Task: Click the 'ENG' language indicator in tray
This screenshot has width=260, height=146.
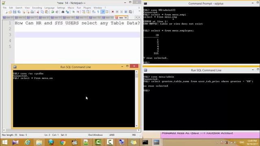Action: [x=242, y=142]
